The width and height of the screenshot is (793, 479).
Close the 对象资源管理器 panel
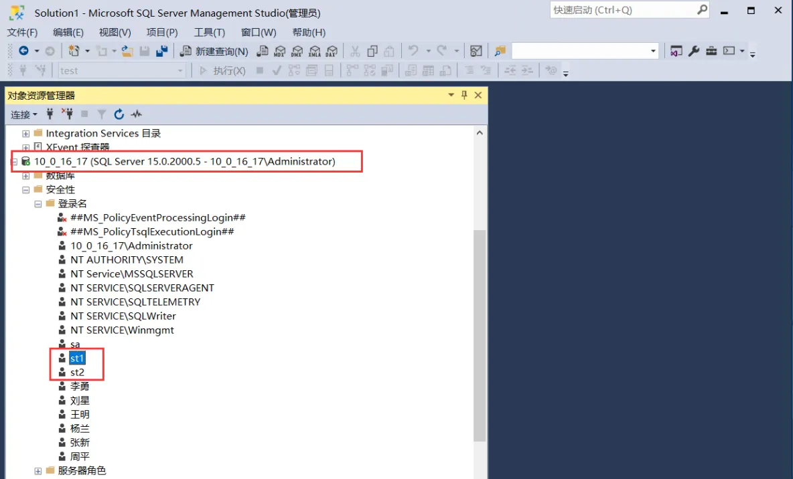(x=478, y=95)
